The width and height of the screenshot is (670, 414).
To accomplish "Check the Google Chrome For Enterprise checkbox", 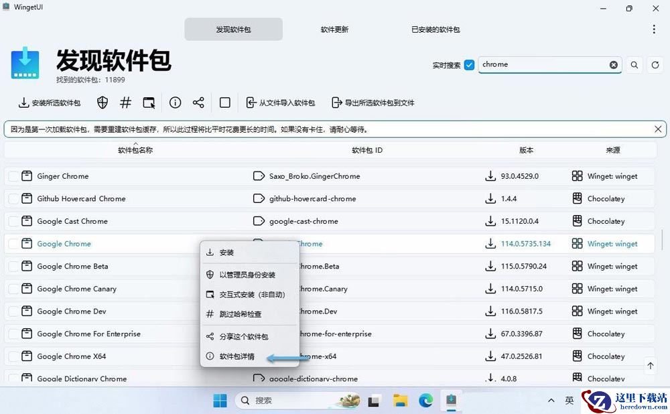I will point(13,334).
